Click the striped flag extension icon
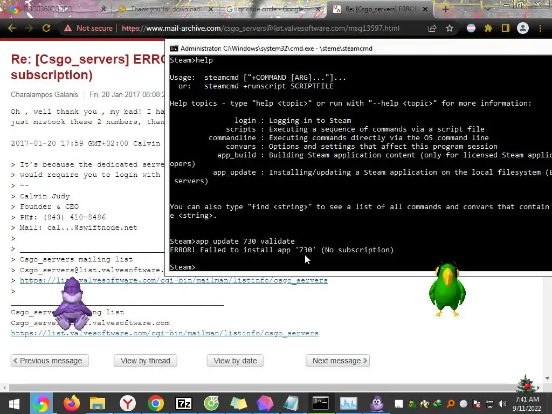The height and width of the screenshot is (414, 552). (x=471, y=28)
